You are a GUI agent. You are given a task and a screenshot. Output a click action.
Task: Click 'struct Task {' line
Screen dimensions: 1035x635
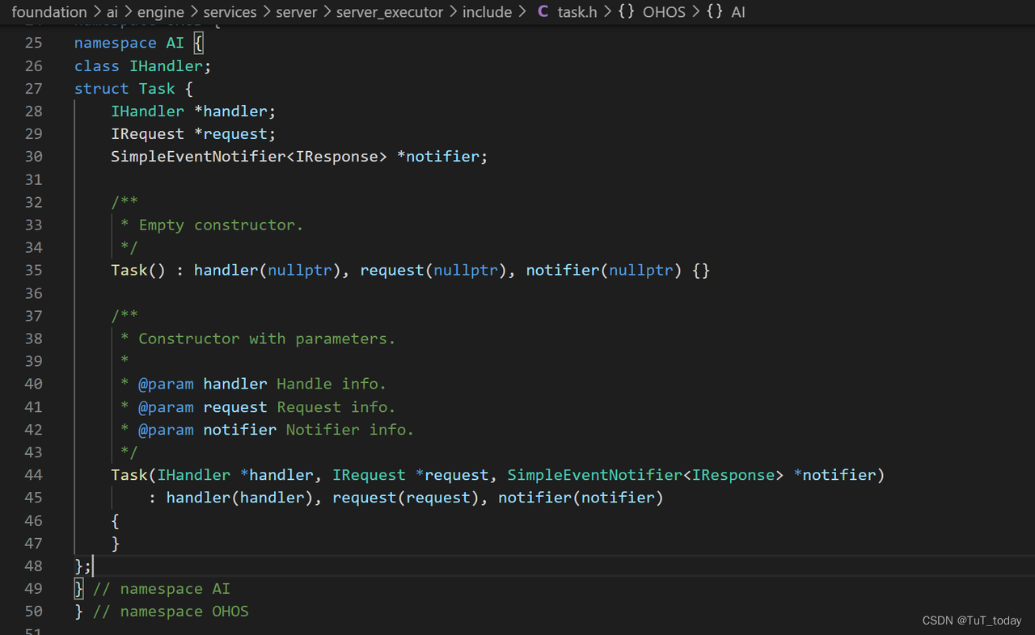pos(133,88)
